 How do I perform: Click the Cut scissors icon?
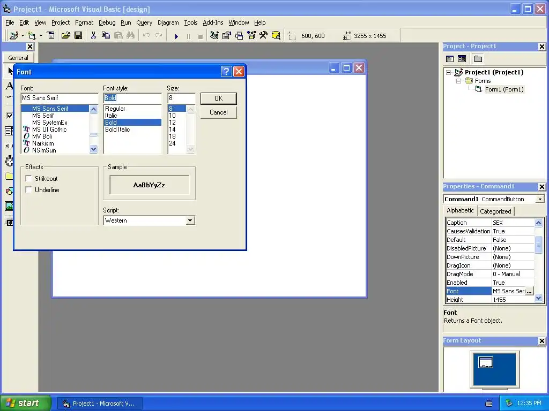tap(93, 35)
